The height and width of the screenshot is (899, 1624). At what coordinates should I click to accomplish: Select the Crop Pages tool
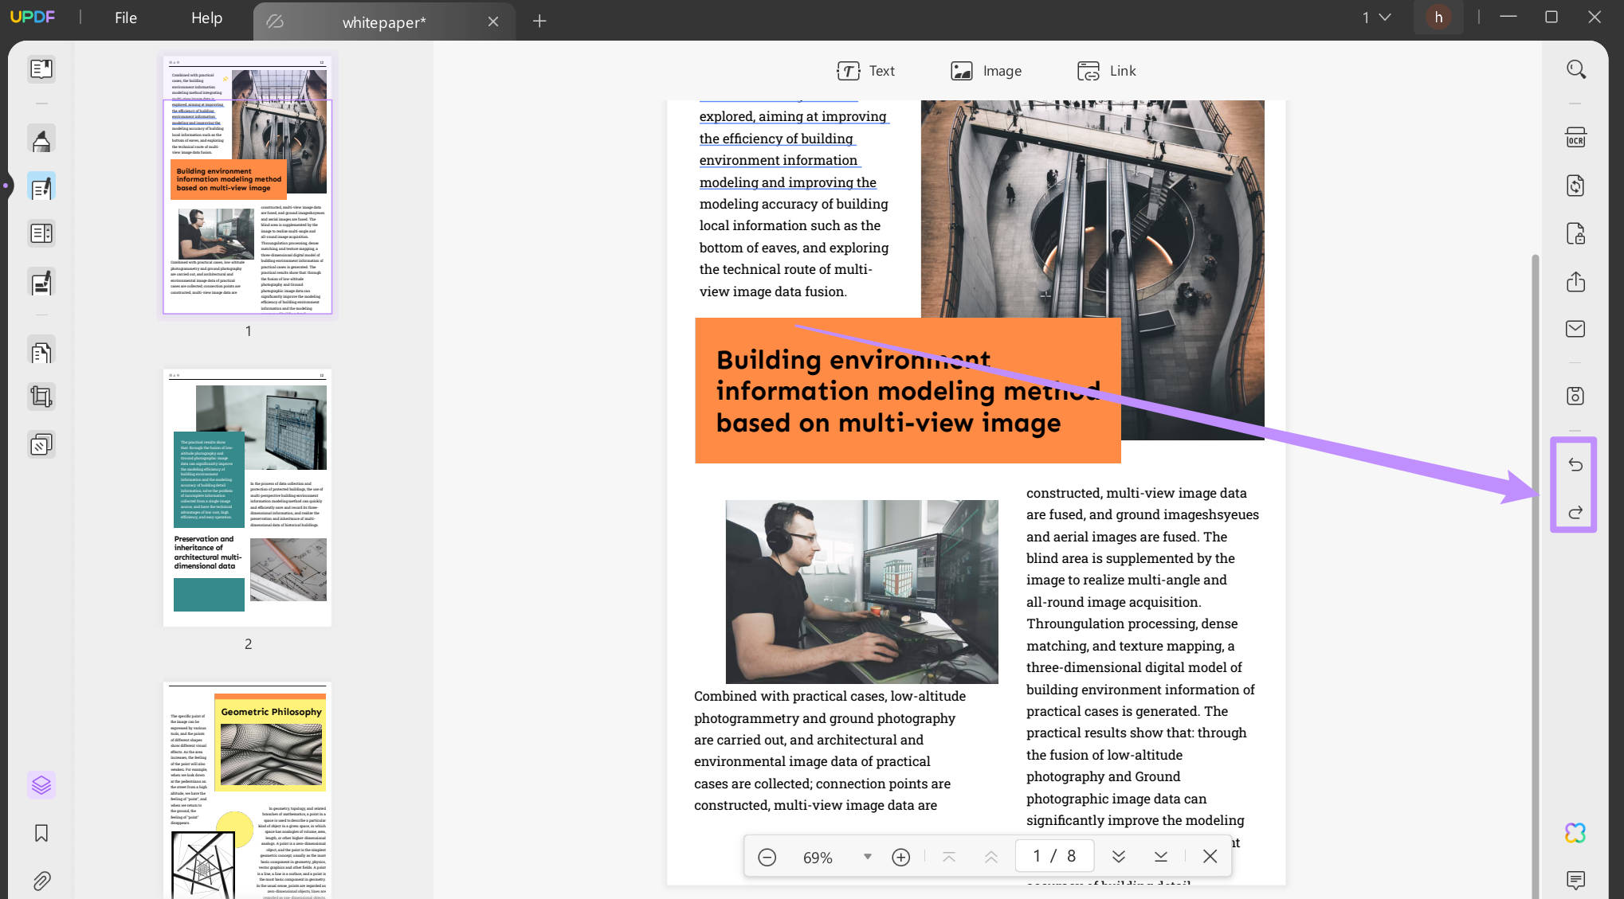(41, 397)
